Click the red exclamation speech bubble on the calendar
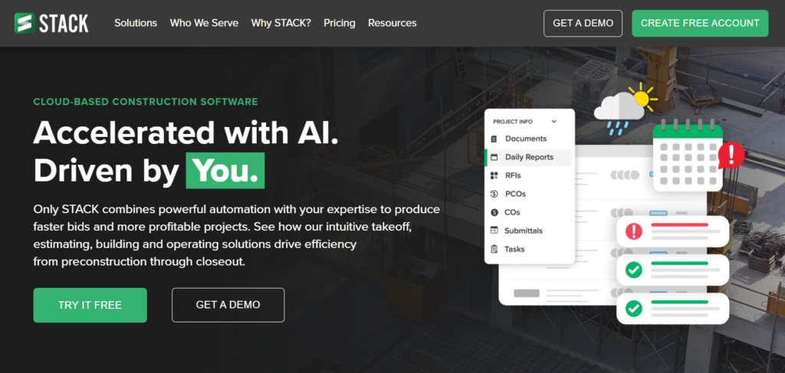This screenshot has width=785, height=373. [731, 155]
